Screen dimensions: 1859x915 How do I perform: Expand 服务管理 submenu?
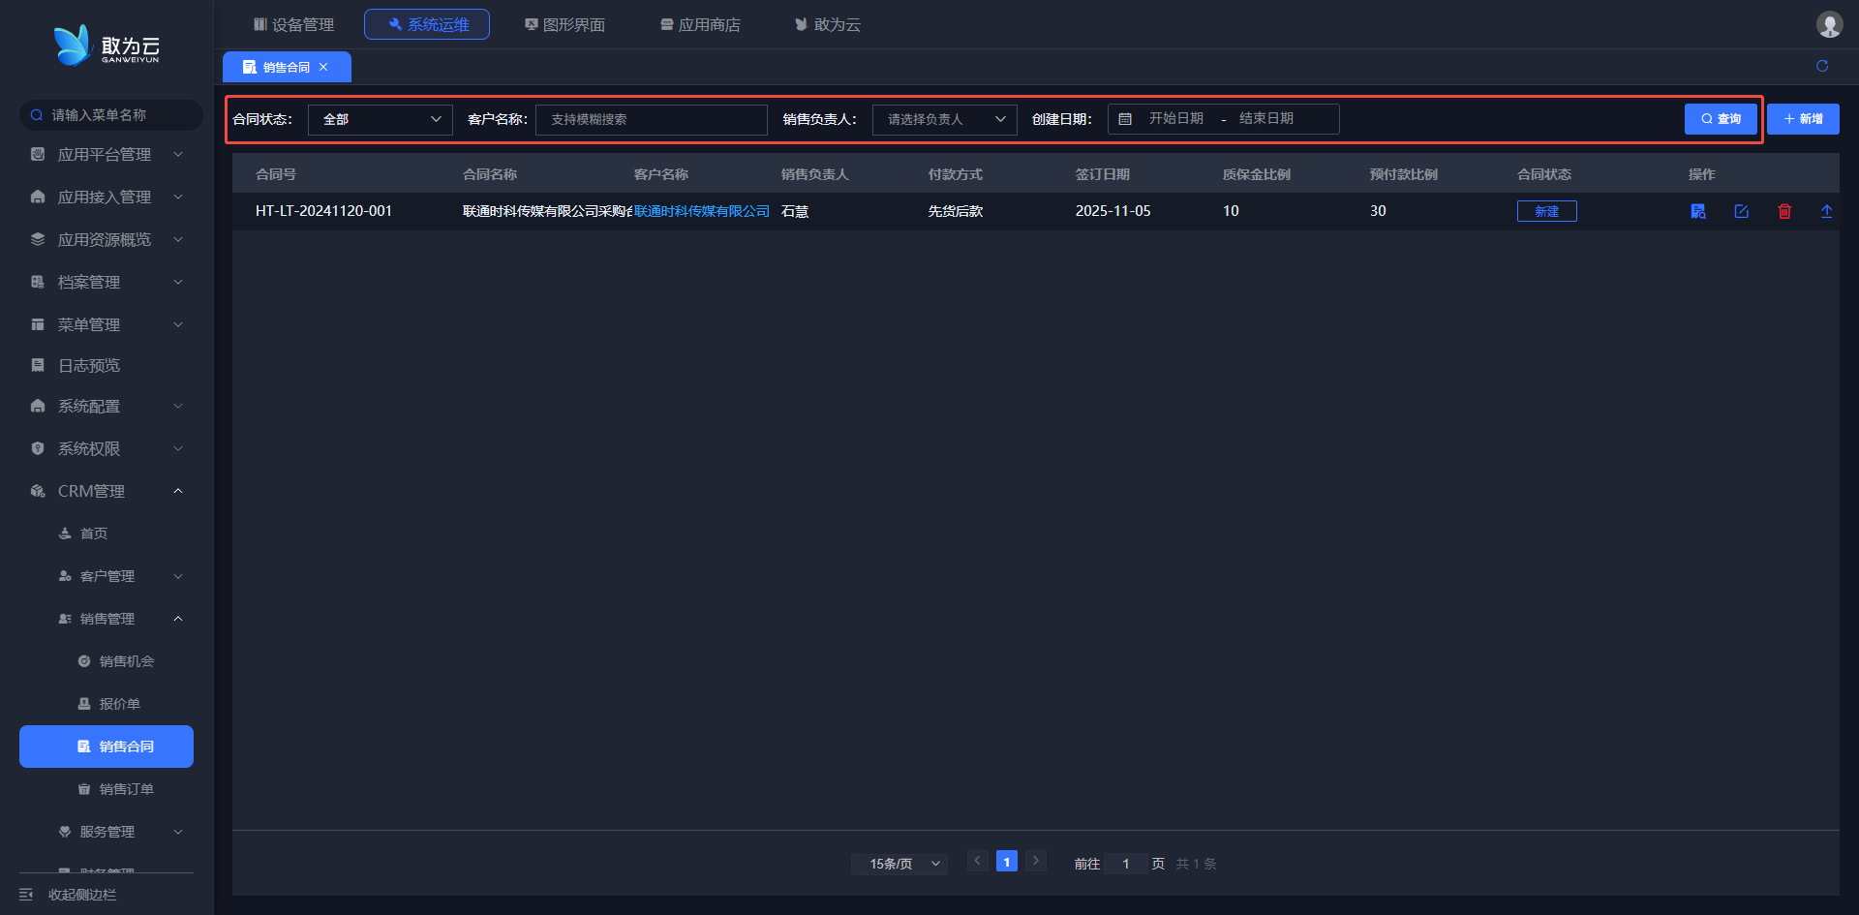pyautogui.click(x=107, y=832)
